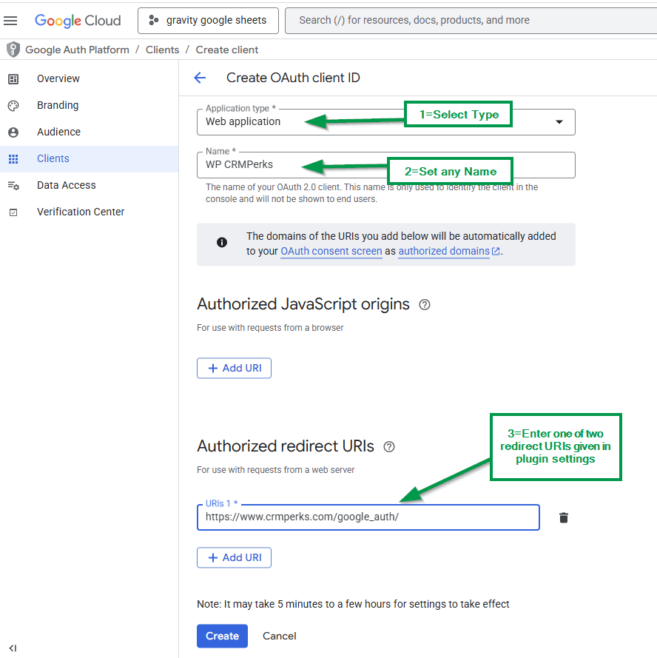Click the Authorized redirect URIs heading
The width and height of the screenshot is (657, 658).
click(x=286, y=446)
